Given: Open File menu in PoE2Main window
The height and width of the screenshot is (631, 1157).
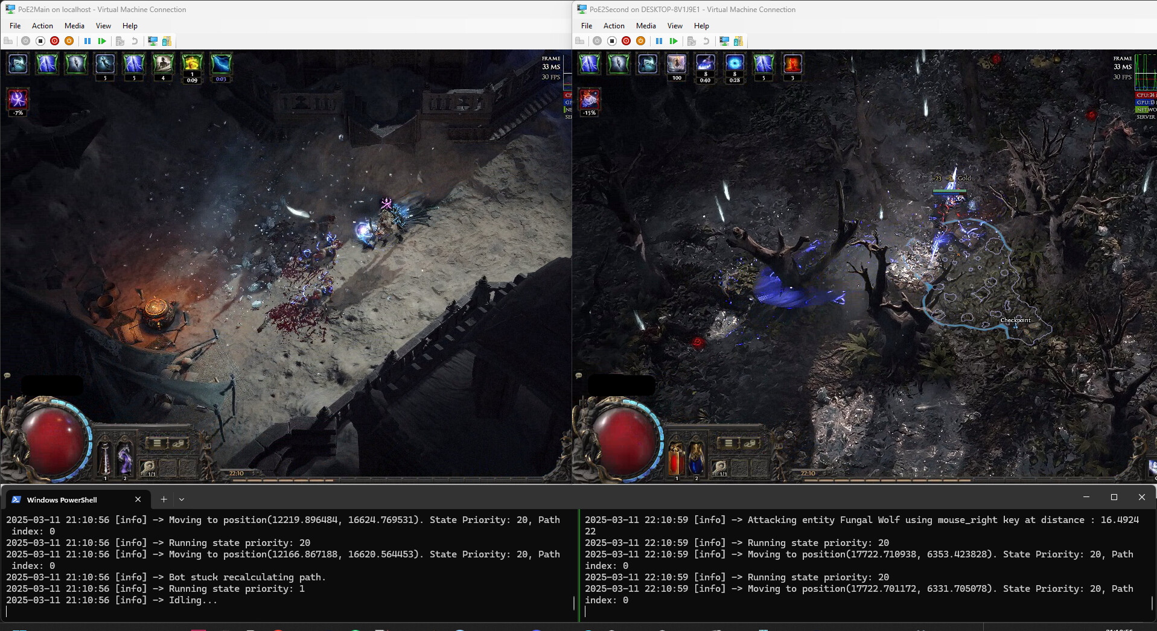Looking at the screenshot, I should click(x=15, y=26).
